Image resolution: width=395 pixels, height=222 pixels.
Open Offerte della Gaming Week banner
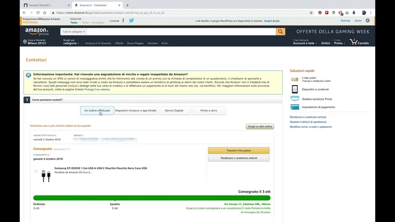point(333,32)
